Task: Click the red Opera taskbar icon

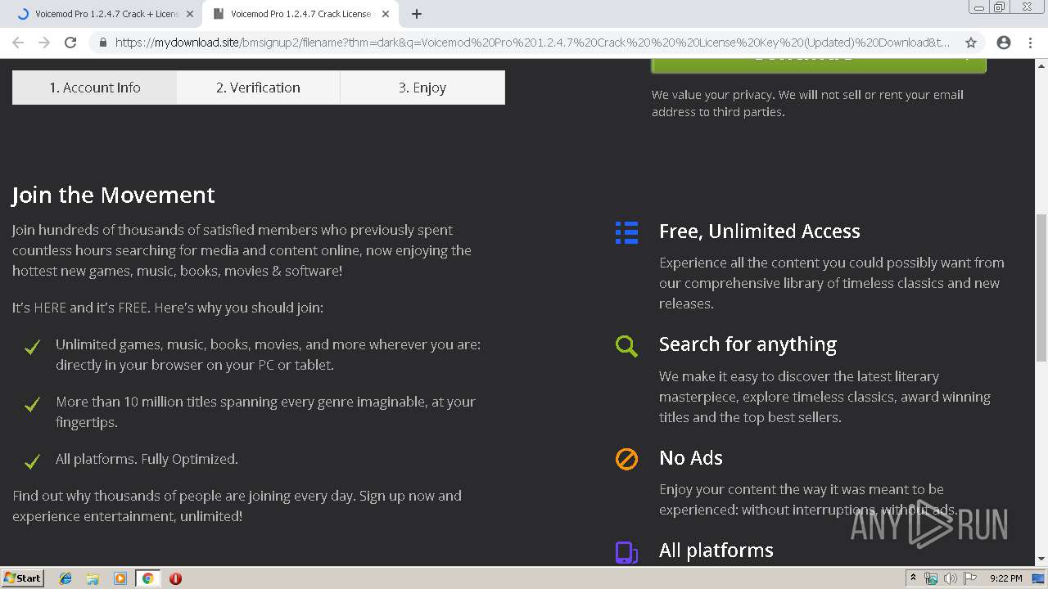Action: pyautogui.click(x=175, y=578)
